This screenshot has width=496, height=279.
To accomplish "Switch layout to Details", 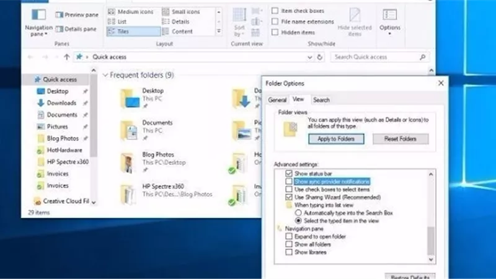I will 176,22.
